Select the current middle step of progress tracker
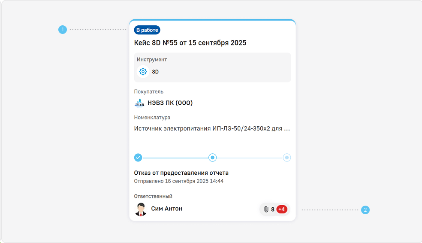 click(212, 158)
